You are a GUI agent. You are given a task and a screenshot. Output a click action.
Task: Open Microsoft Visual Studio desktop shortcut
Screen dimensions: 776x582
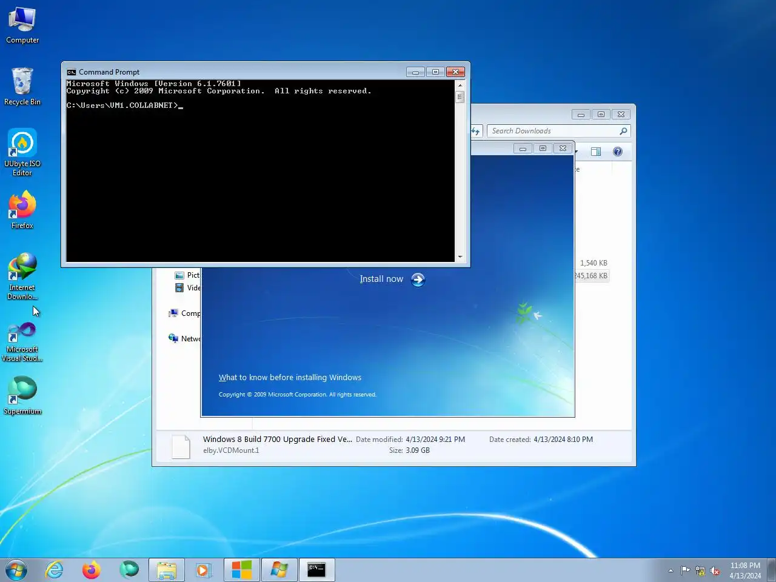pyautogui.click(x=22, y=342)
